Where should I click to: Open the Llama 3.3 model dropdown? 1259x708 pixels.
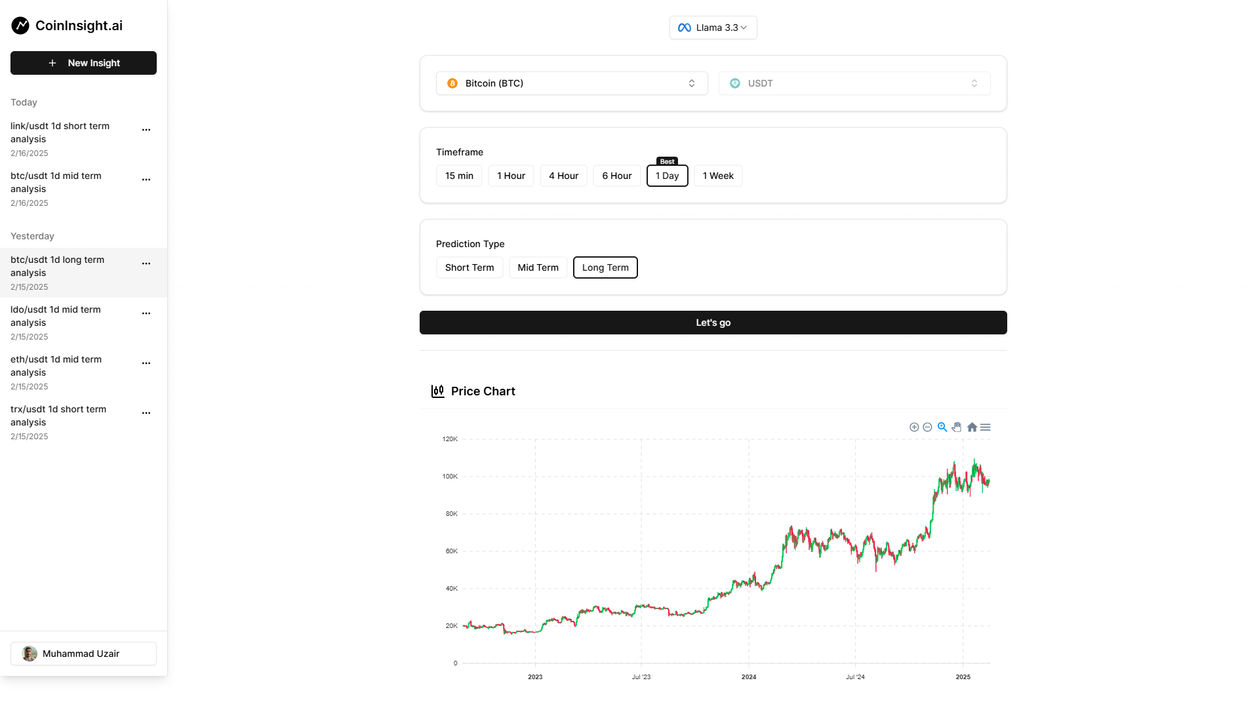(713, 28)
